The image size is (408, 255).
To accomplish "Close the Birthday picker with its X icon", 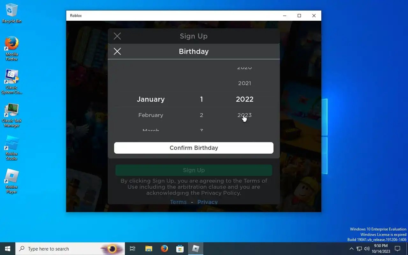I will pos(117,51).
